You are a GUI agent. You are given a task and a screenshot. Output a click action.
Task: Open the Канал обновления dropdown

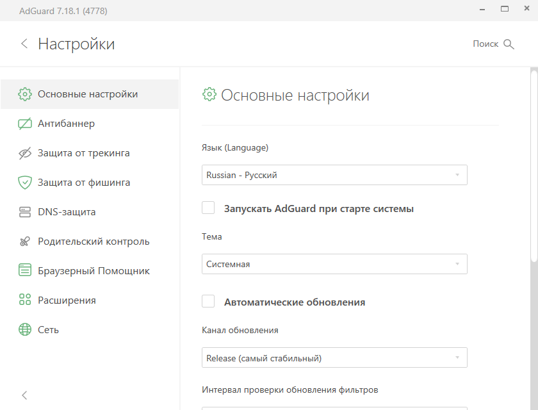coord(334,357)
